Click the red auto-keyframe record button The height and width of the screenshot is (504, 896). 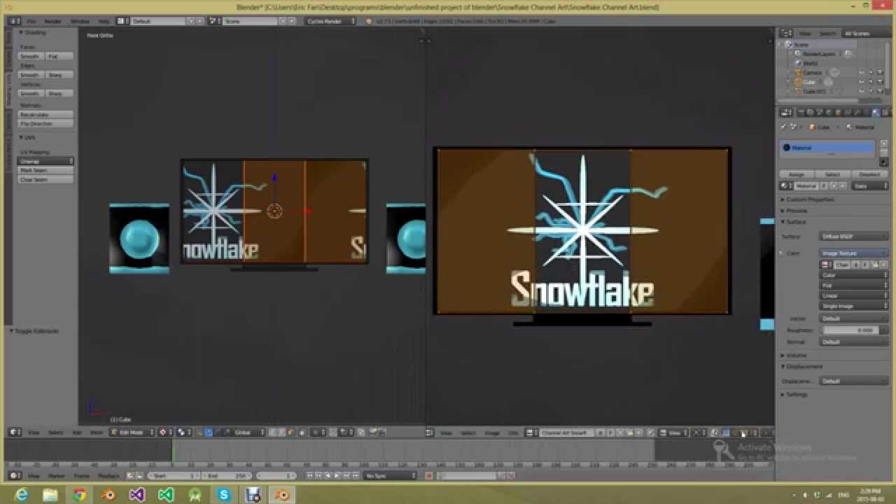click(428, 476)
